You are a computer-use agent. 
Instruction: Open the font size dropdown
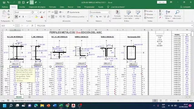pyautogui.click(x=38, y=12)
